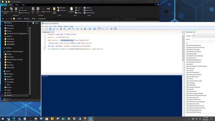Open the New item dropdown in Explorer ribbon
Image resolution: width=215 pixels, height=121 pixels.
pos(61,8)
